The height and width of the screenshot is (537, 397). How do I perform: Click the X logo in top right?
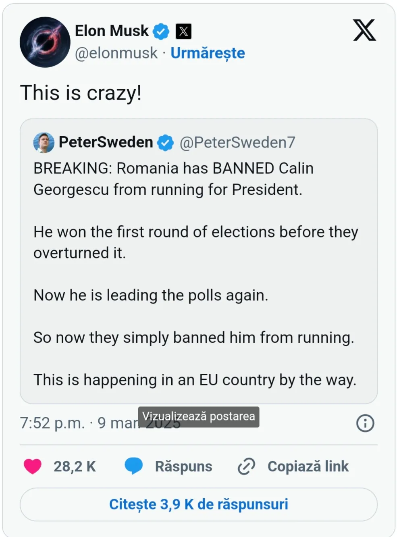pos(364,30)
